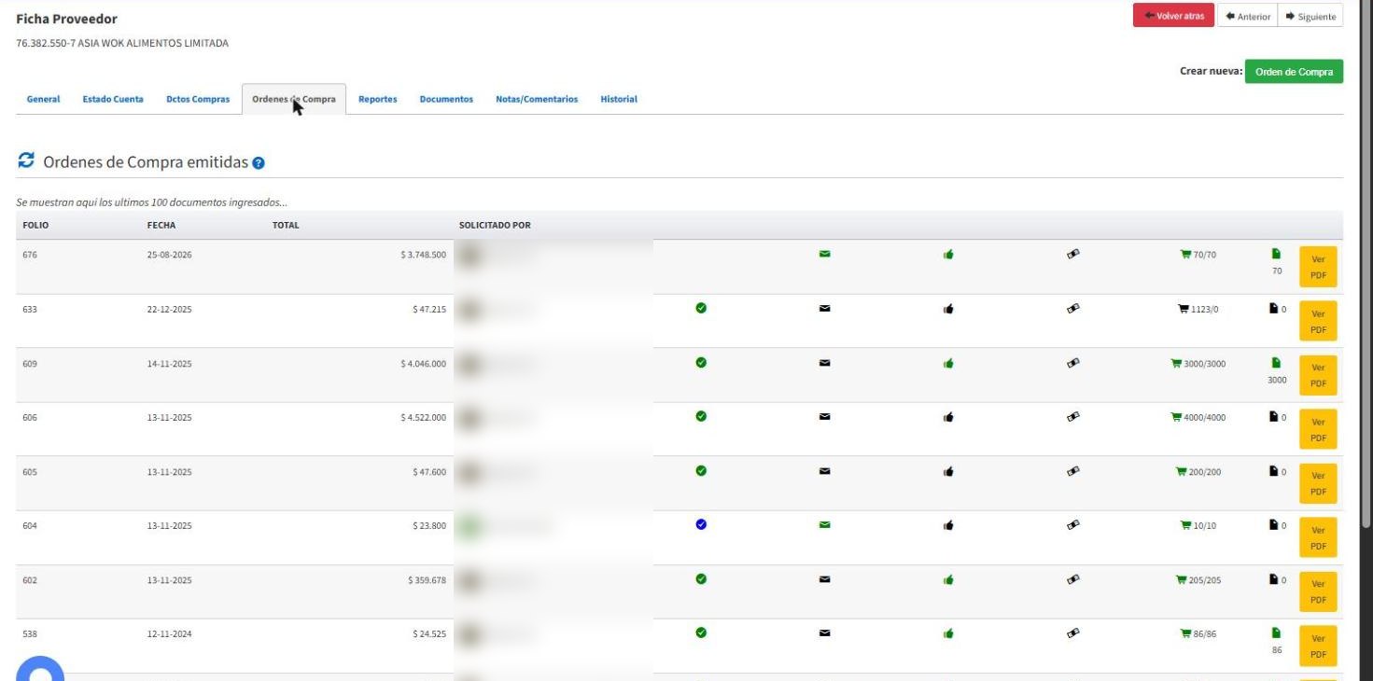Go to the Dctos Compras tab

[x=198, y=99]
